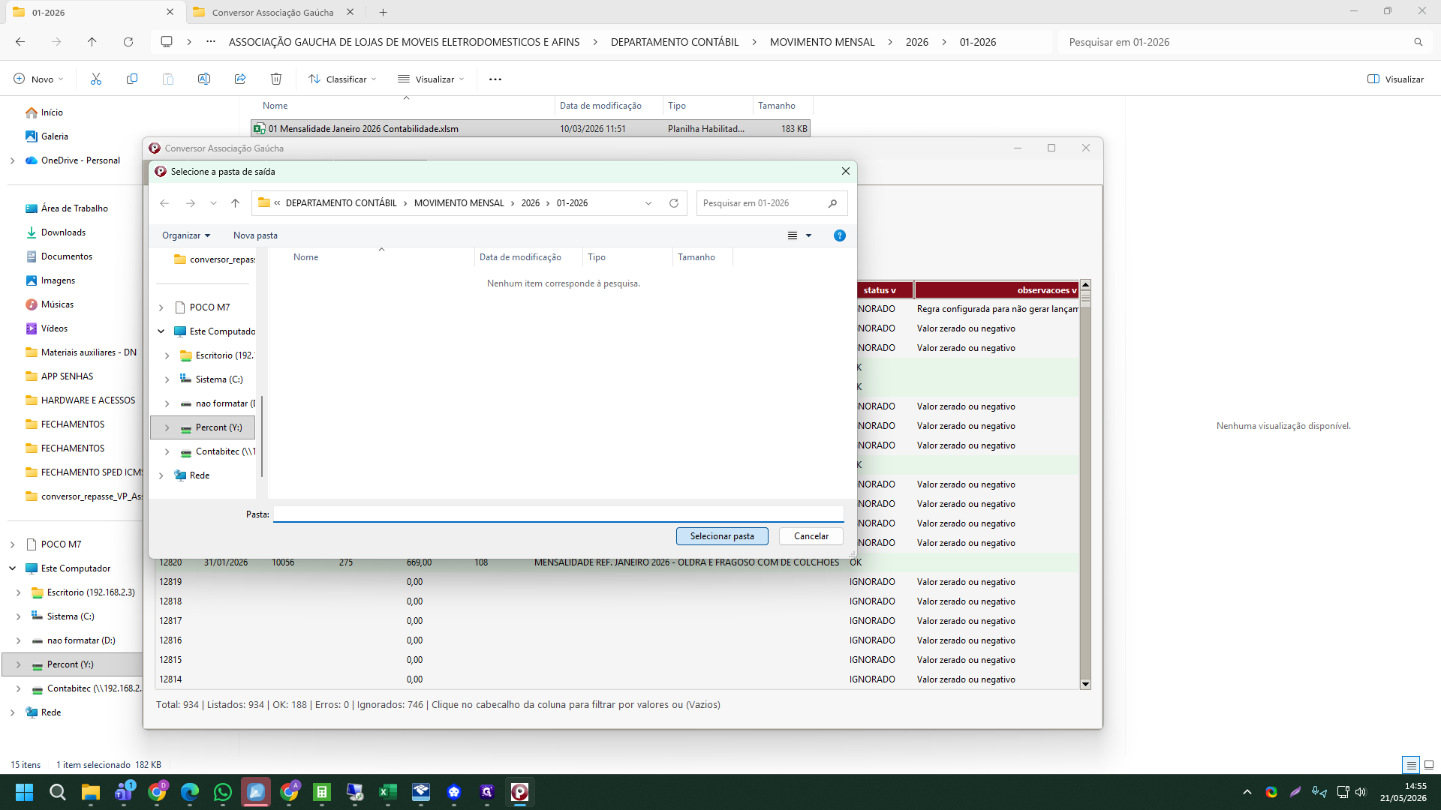1441x810 pixels.
Task: Collapse Este Computador in the dialog tree
Action: point(161,331)
